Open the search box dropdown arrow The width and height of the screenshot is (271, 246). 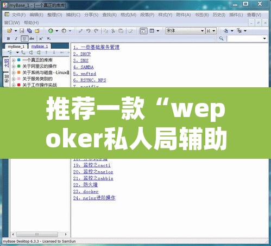point(264,38)
